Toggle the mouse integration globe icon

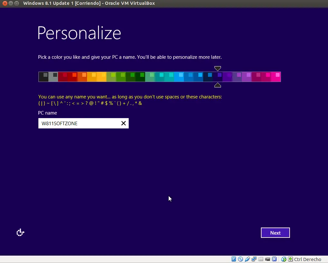[283, 259]
